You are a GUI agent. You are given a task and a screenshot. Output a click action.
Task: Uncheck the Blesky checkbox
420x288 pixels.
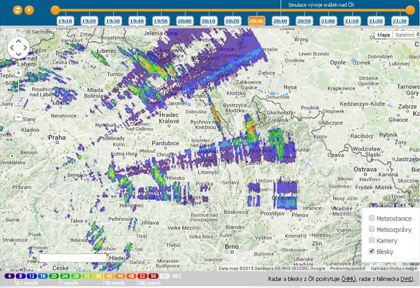tap(371, 251)
